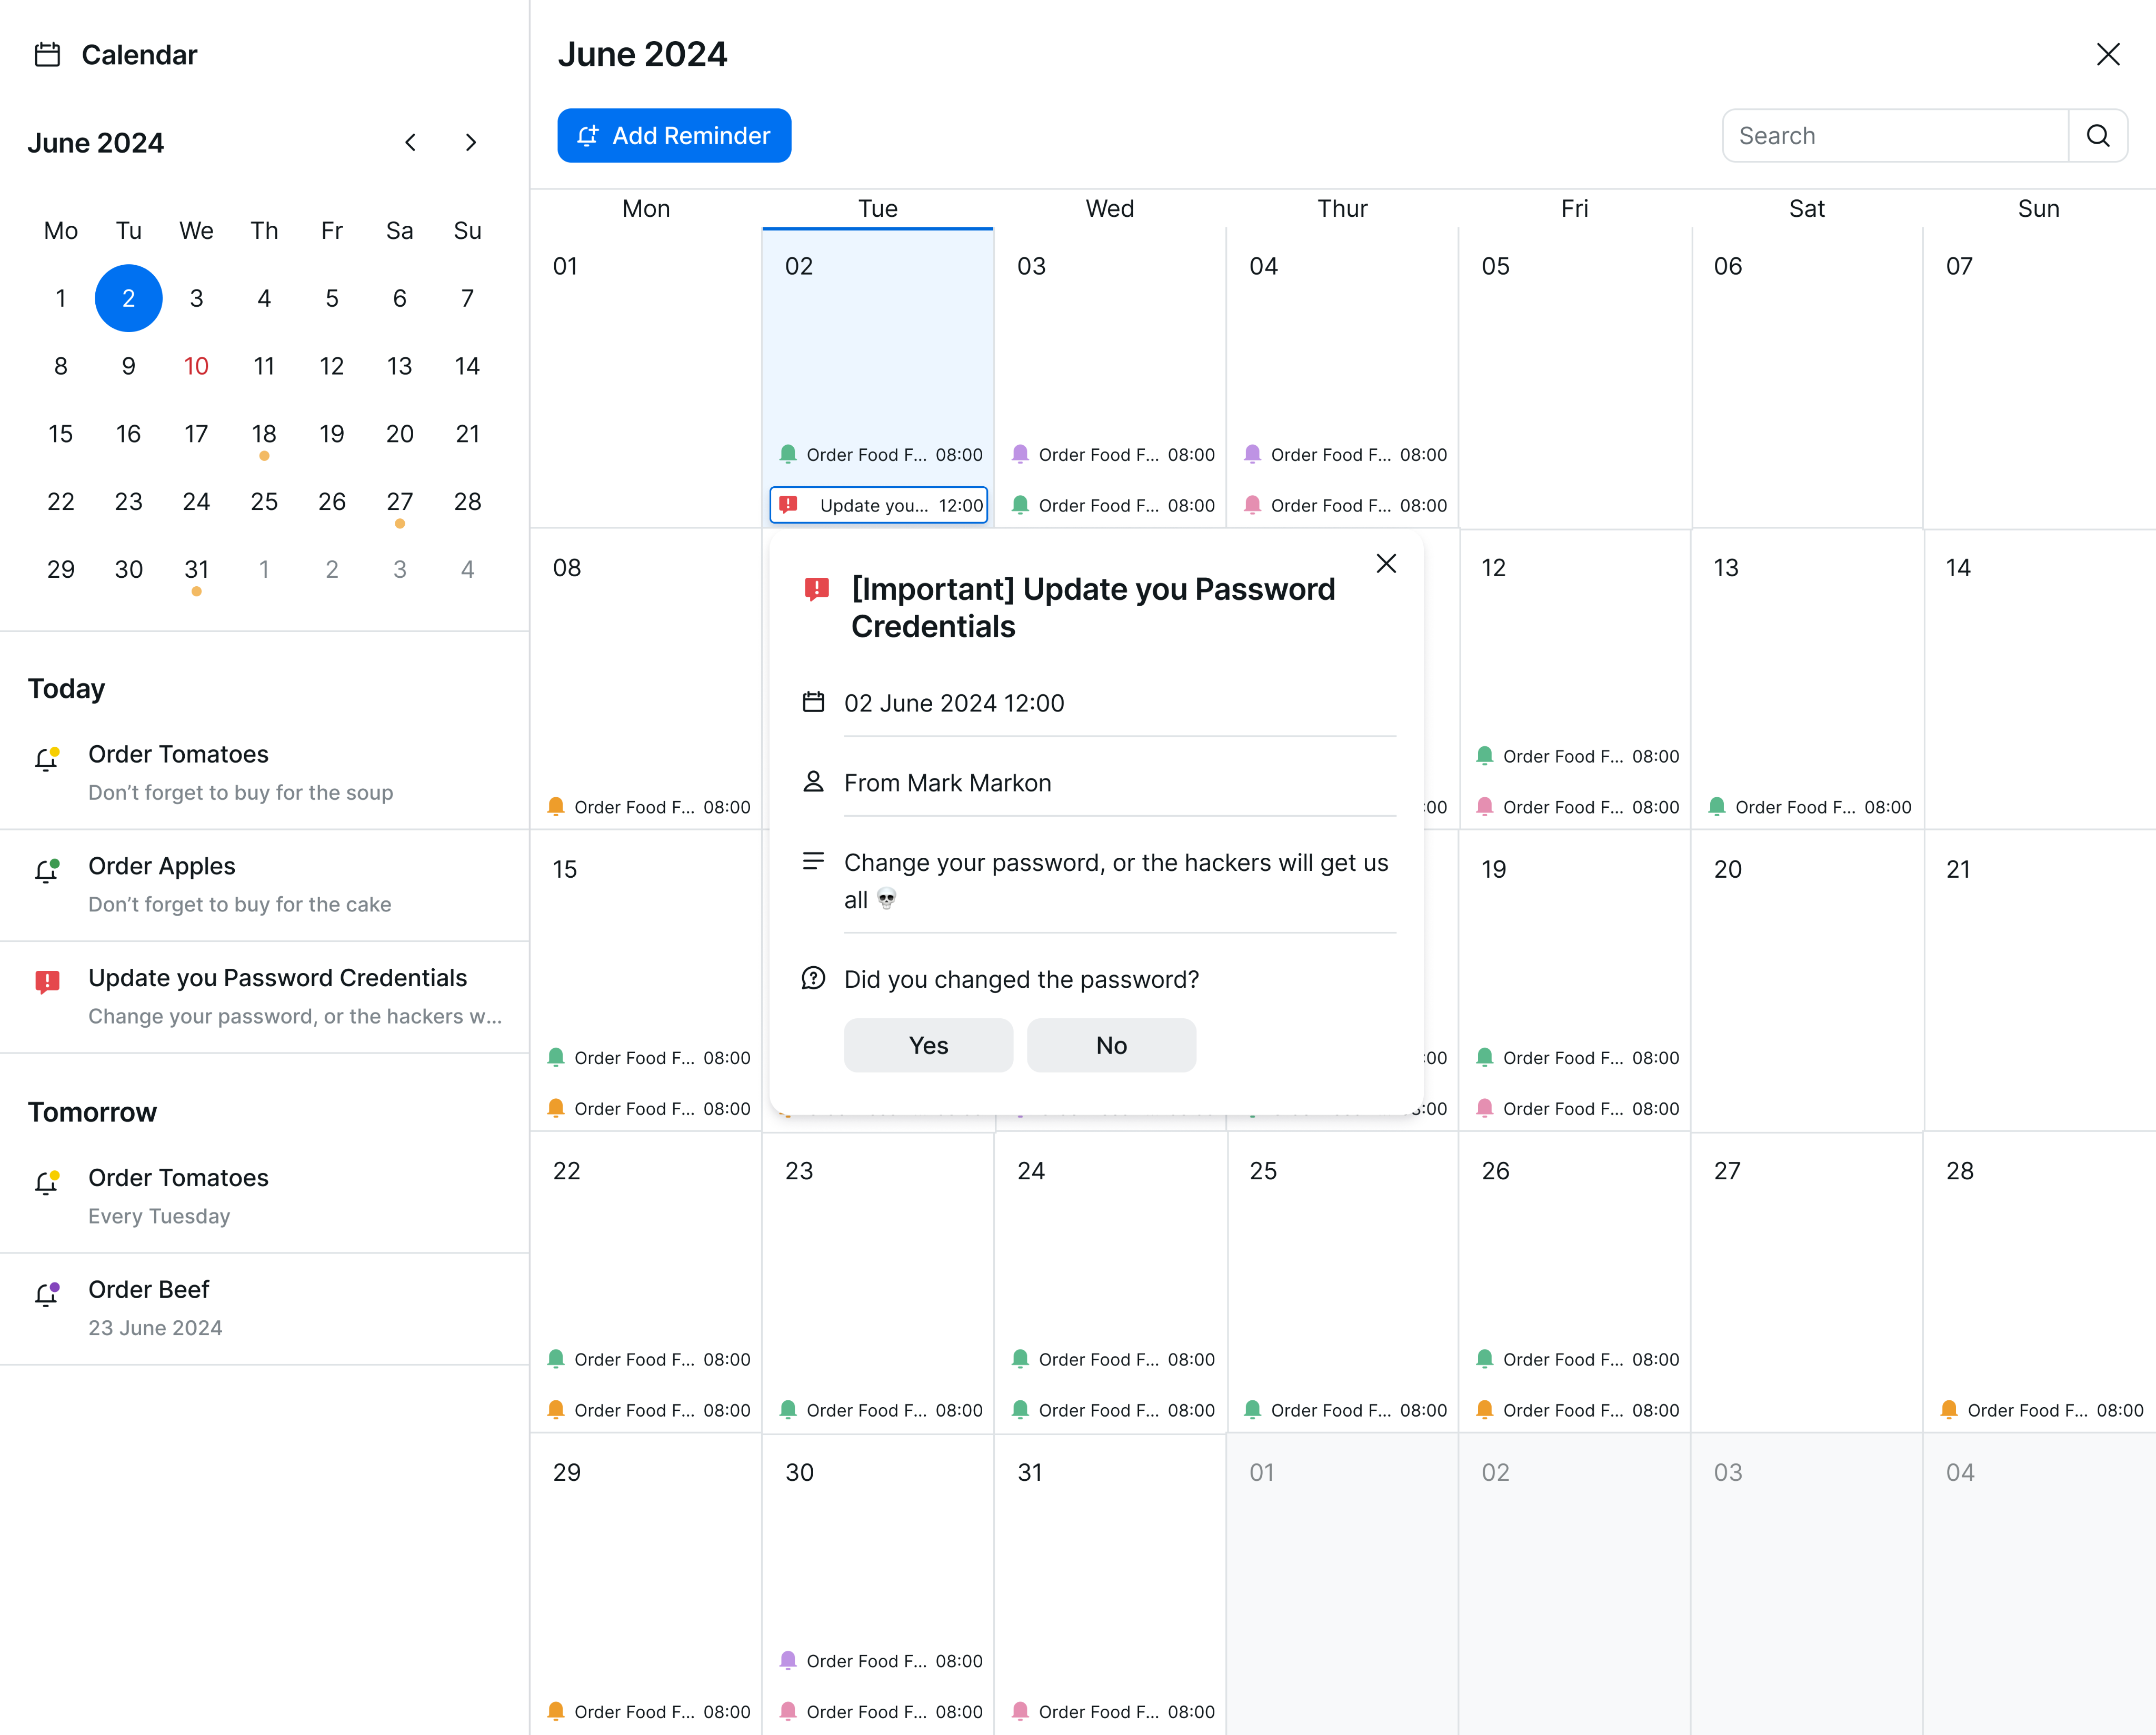2156x1735 pixels.
Task: Answer No to password changed question
Action: [1111, 1045]
